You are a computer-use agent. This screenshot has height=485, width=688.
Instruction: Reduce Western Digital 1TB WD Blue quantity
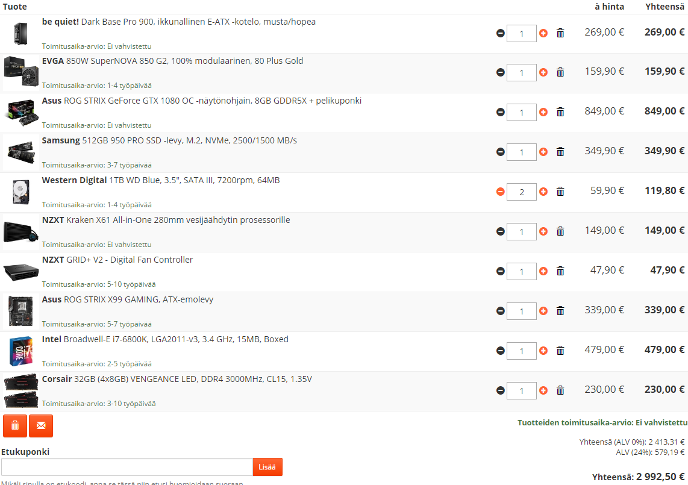(x=500, y=192)
